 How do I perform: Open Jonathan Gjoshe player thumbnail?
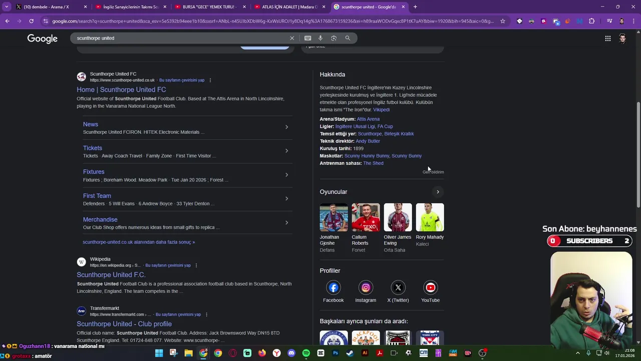pyautogui.click(x=334, y=217)
